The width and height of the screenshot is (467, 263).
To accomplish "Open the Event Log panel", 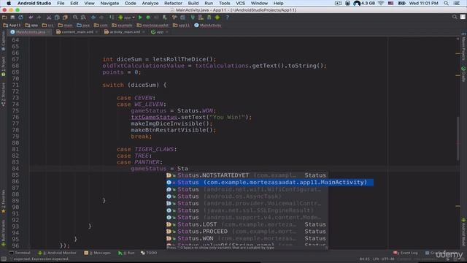I will pos(406,253).
